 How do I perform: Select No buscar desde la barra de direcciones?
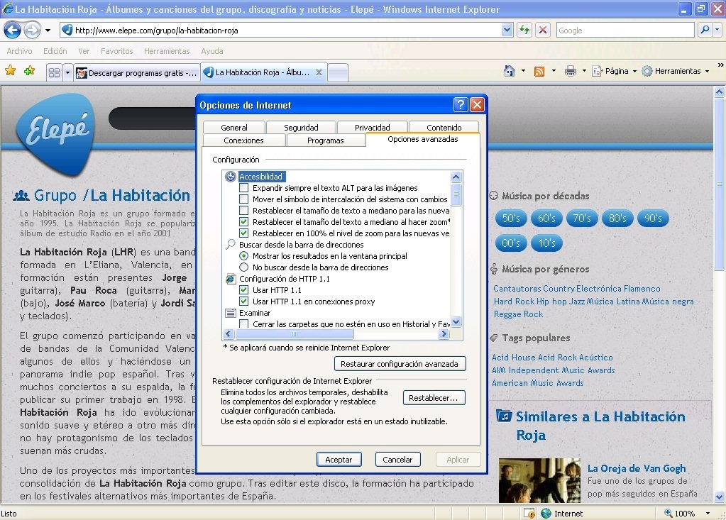[243, 267]
